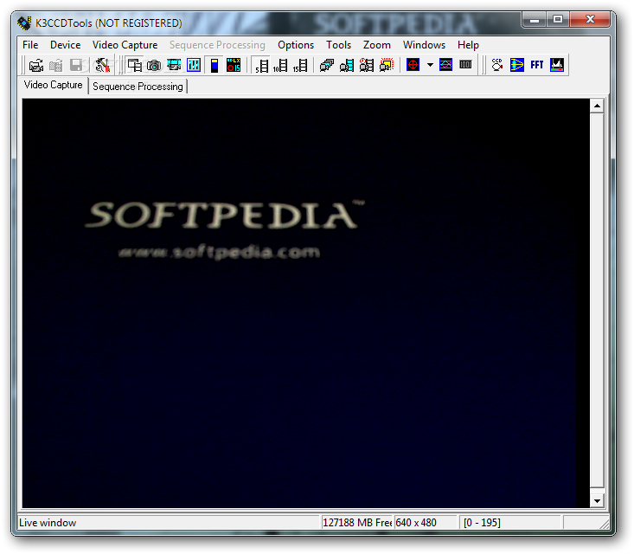
Task: Click the K3CCDTools title bar app icon
Action: click(x=24, y=23)
